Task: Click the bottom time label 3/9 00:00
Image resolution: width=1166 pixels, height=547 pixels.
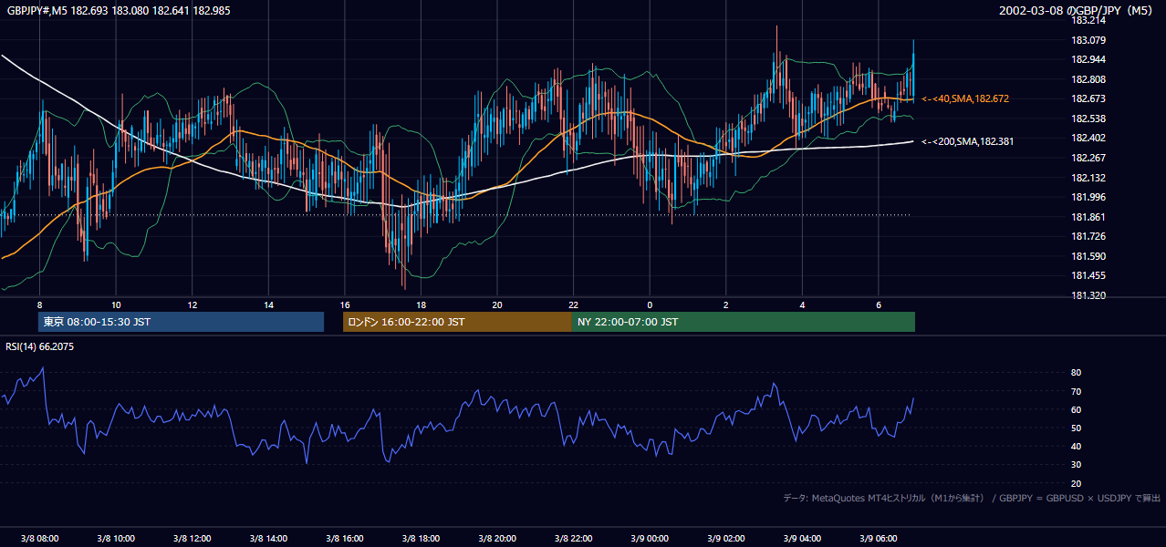Action: (650, 538)
